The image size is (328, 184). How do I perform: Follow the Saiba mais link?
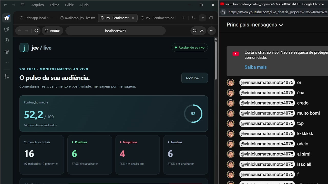pos(255,67)
